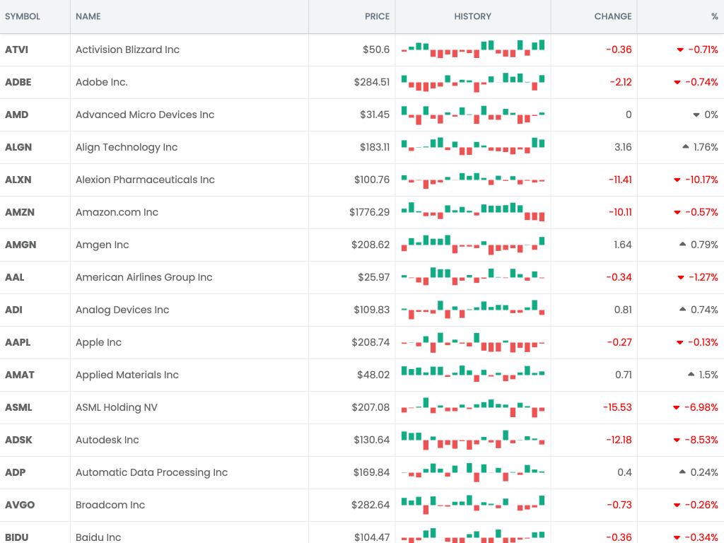This screenshot has height=543, width=724.
Task: Click the name Activision Blizzard Inc
Action: point(127,49)
